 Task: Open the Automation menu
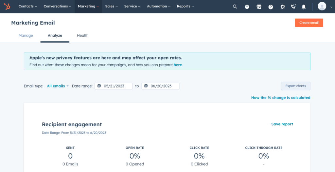pos(159,7)
